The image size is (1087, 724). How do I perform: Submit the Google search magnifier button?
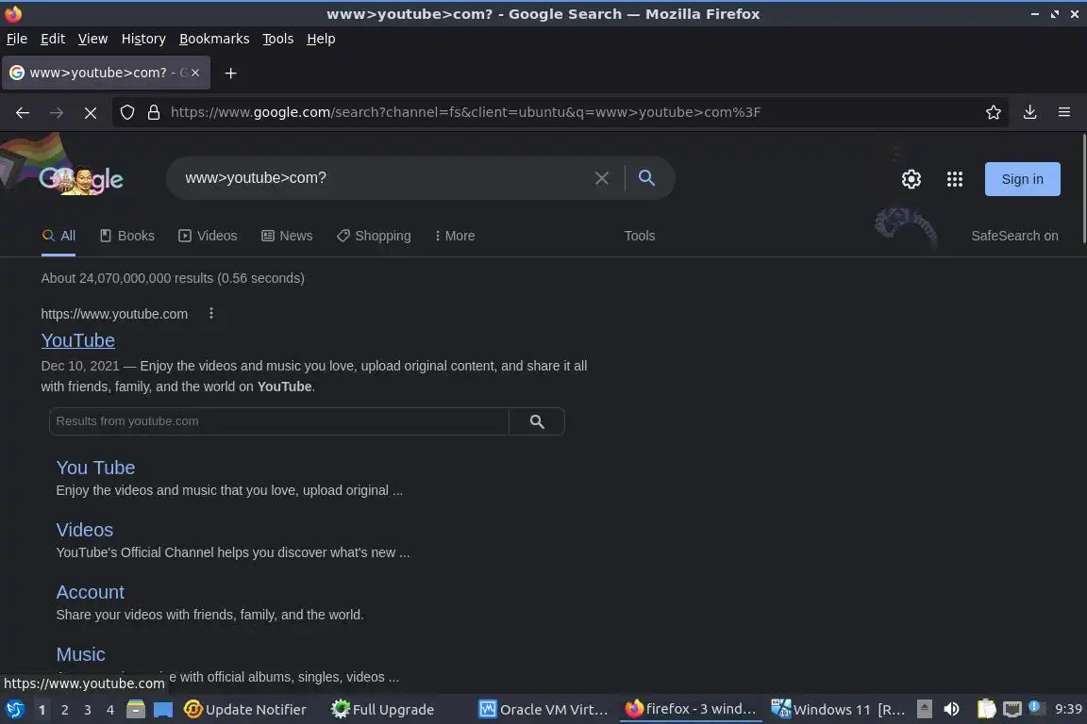pos(646,178)
